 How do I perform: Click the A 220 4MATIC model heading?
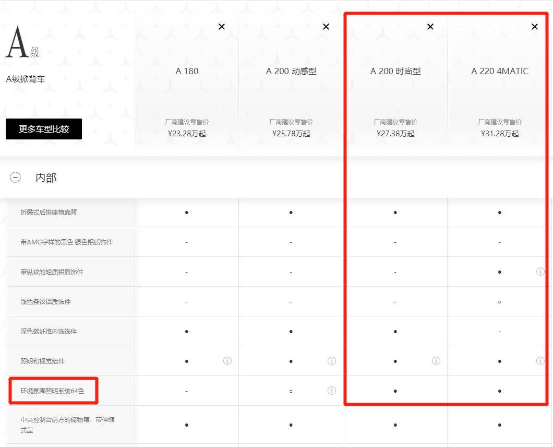coord(500,71)
